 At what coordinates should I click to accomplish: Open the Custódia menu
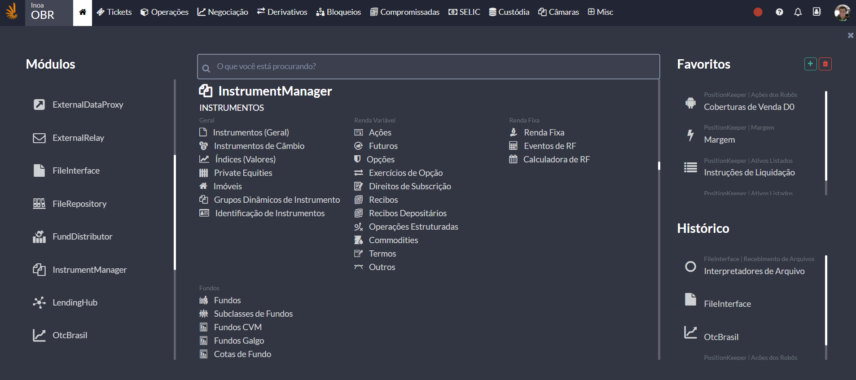tap(509, 12)
